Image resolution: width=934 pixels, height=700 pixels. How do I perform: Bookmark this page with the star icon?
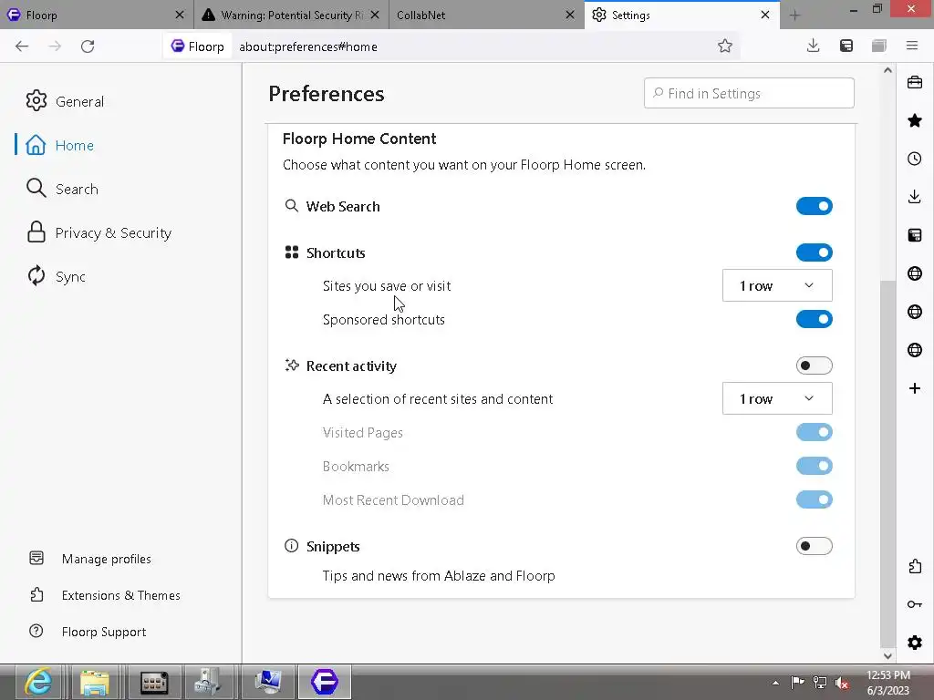pyautogui.click(x=725, y=46)
